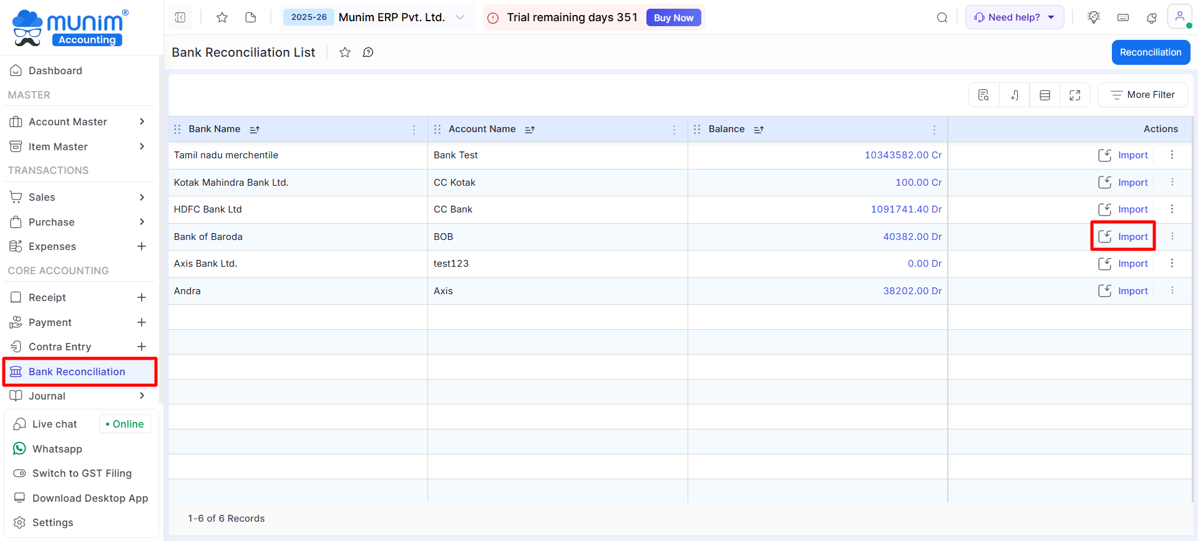Click balance 10343582.00 Cr
Screen dimensions: 1198x541
(903, 155)
